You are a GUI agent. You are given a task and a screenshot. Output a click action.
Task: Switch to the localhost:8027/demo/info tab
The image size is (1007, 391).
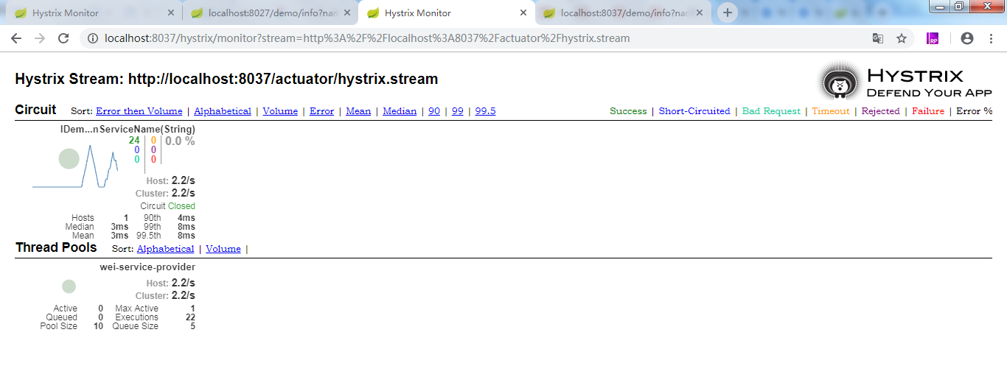270,13
